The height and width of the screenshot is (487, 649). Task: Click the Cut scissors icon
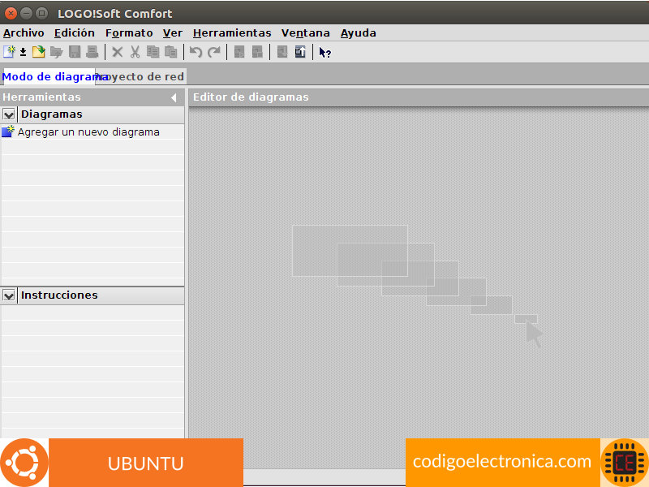click(135, 52)
